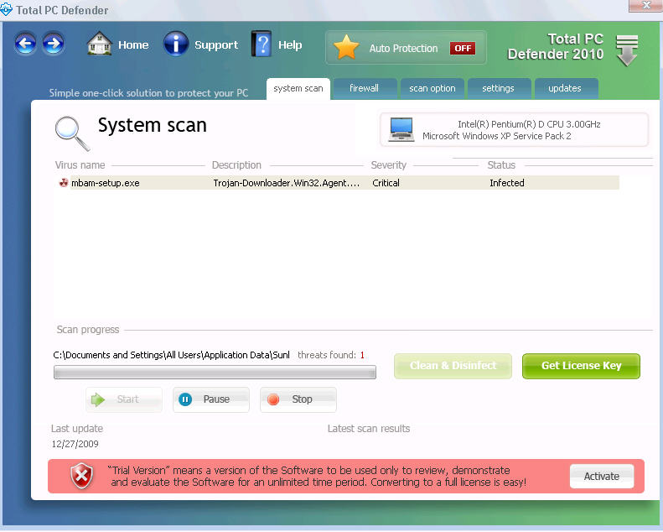This screenshot has width=663, height=532.
Task: Open the scan option tab
Action: pyautogui.click(x=433, y=88)
